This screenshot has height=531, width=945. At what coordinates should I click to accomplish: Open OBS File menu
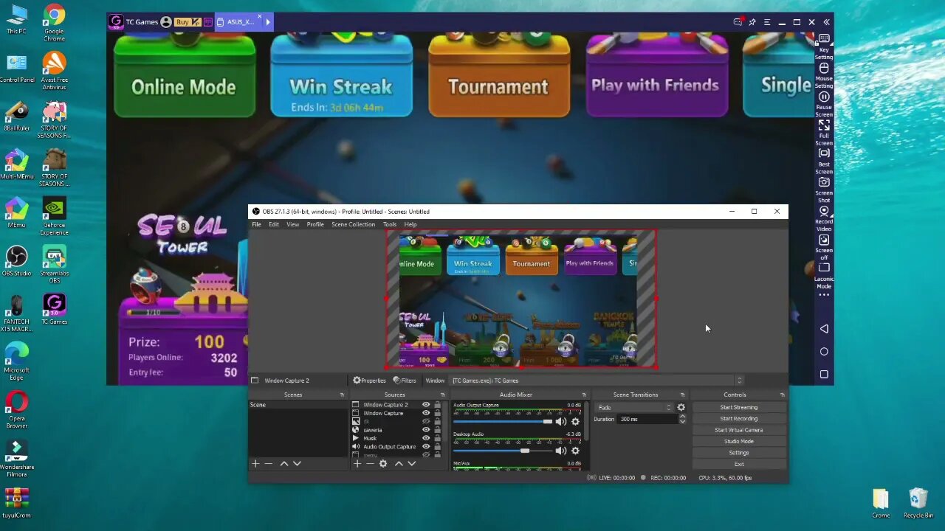(256, 224)
